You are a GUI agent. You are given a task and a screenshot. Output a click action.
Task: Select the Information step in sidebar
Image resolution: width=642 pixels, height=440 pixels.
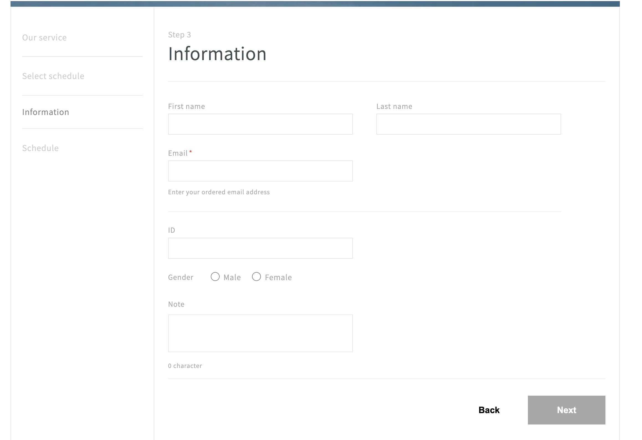[46, 112]
